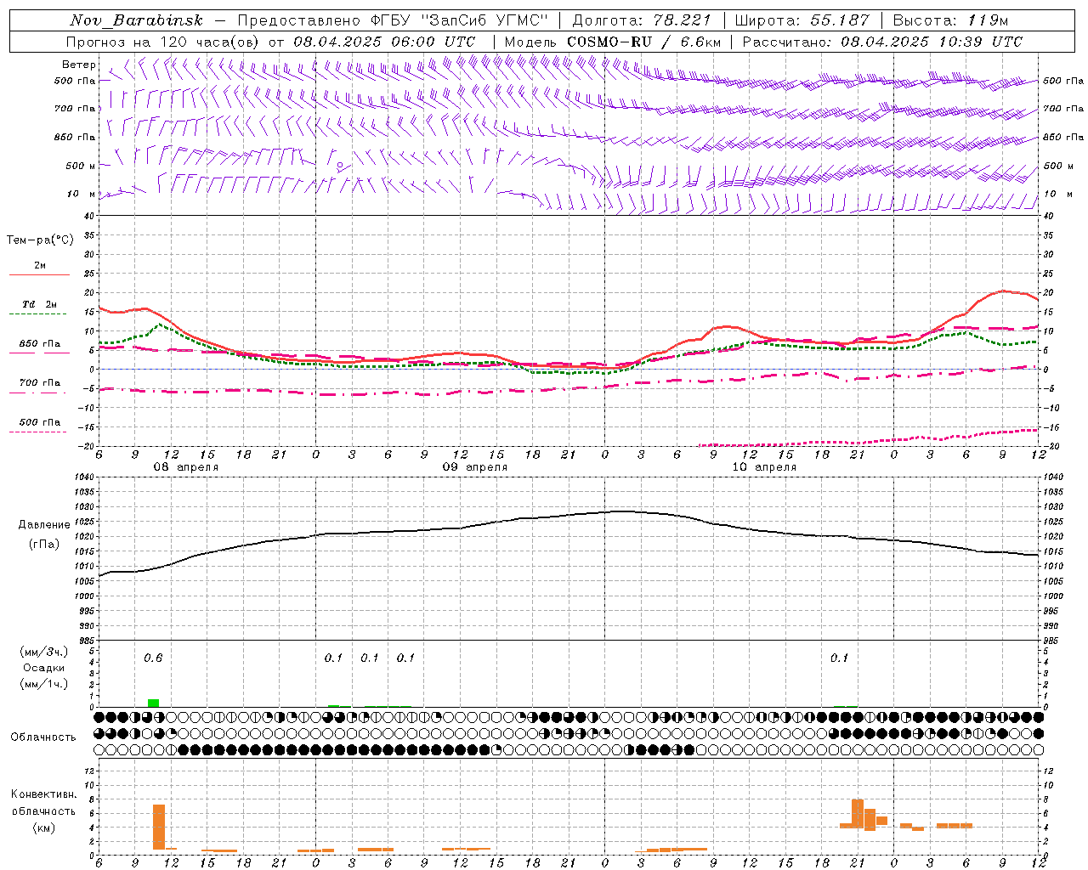Select the 'Модель COSMO-RU / 6.6км' text
This screenshot has height=870, width=1088.
point(612,42)
